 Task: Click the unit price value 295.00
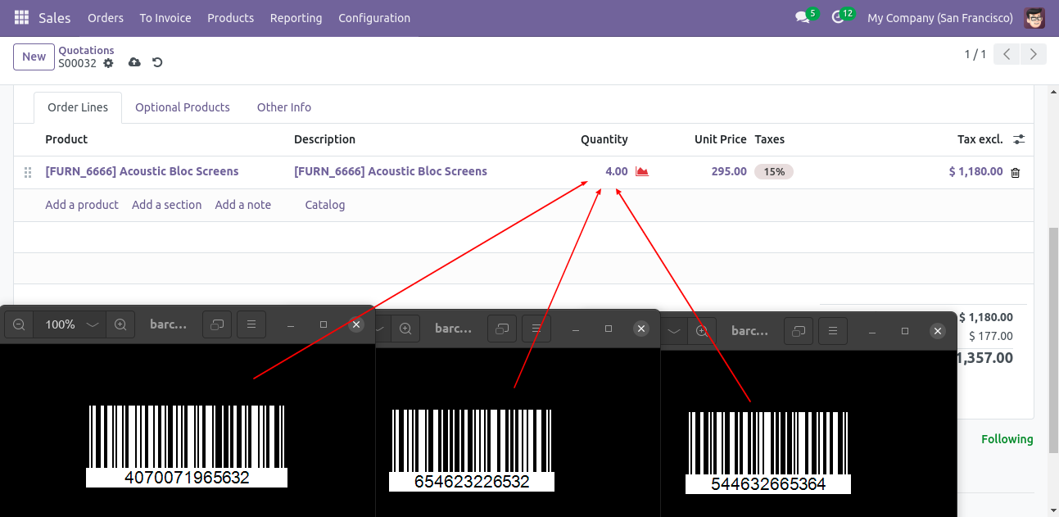(x=729, y=171)
